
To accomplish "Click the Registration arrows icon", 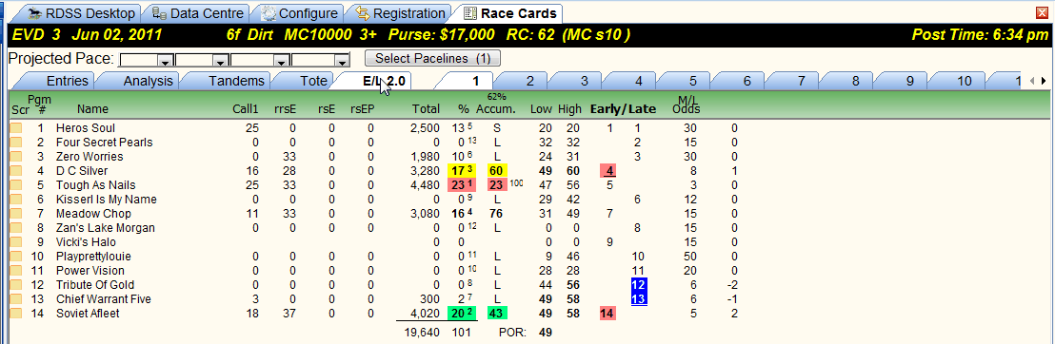I will click(363, 13).
